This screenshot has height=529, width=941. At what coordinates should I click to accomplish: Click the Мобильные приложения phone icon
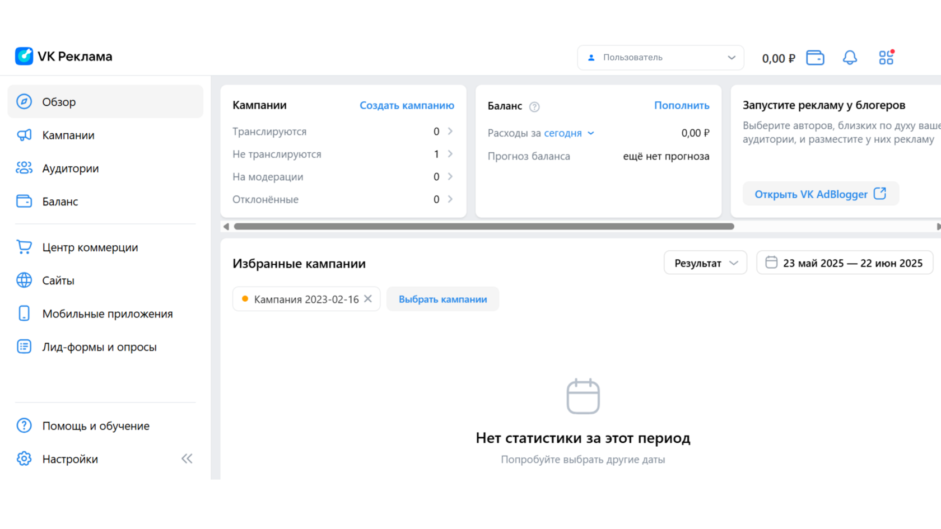click(x=24, y=313)
